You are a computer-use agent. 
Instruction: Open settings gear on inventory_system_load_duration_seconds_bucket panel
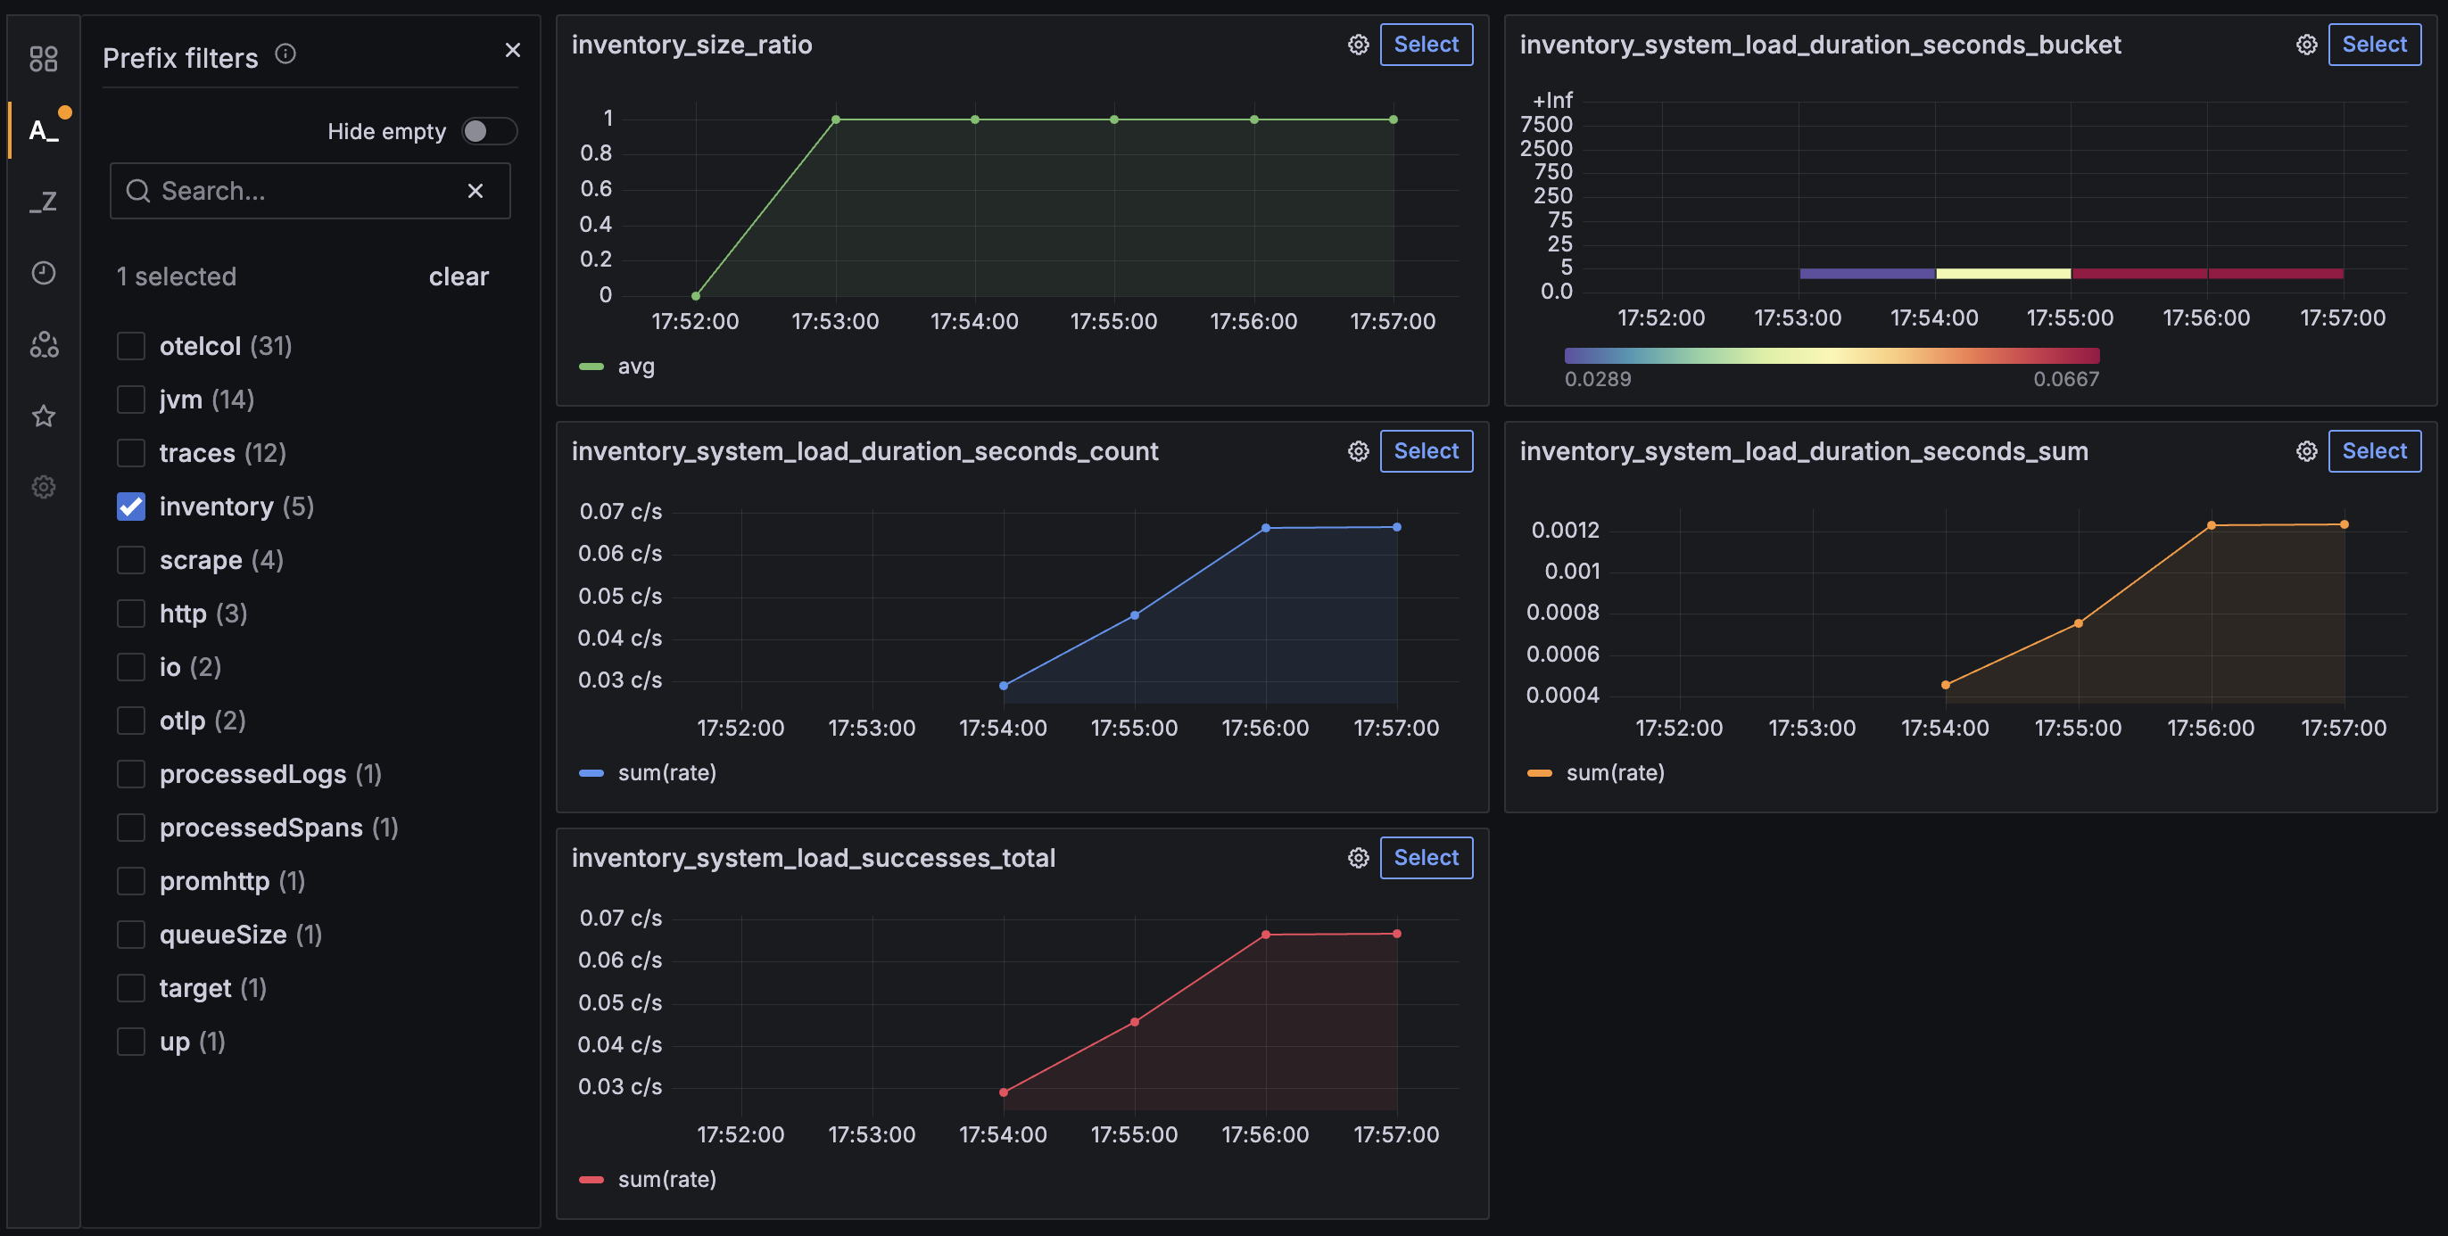[2305, 44]
